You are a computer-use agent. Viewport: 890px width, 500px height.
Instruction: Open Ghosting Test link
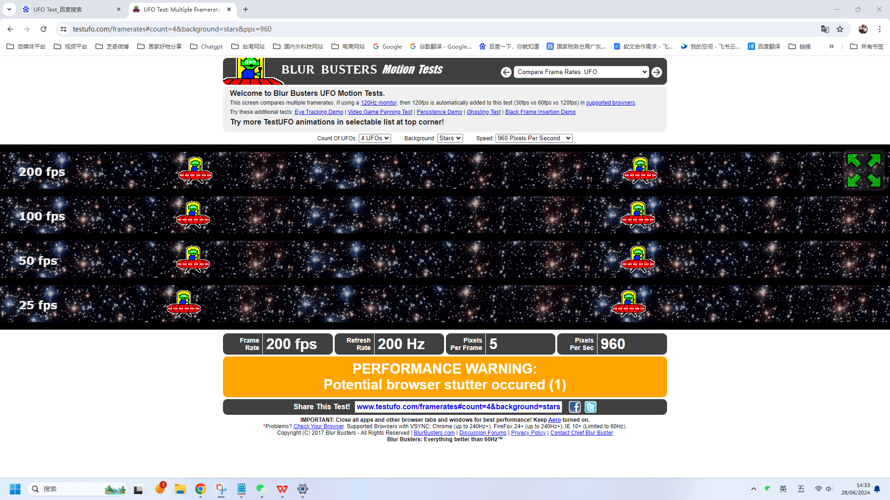pos(483,112)
